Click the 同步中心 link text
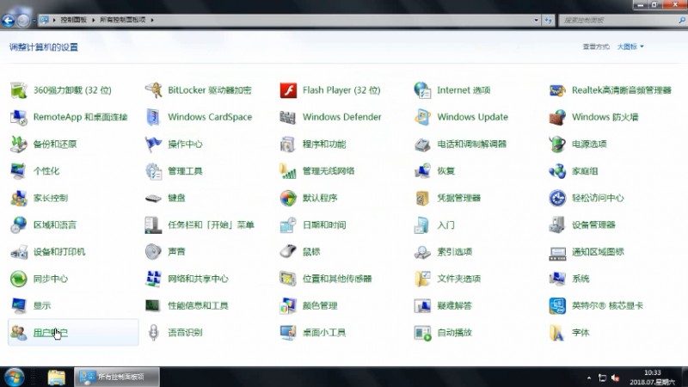This screenshot has width=688, height=387. (x=51, y=279)
